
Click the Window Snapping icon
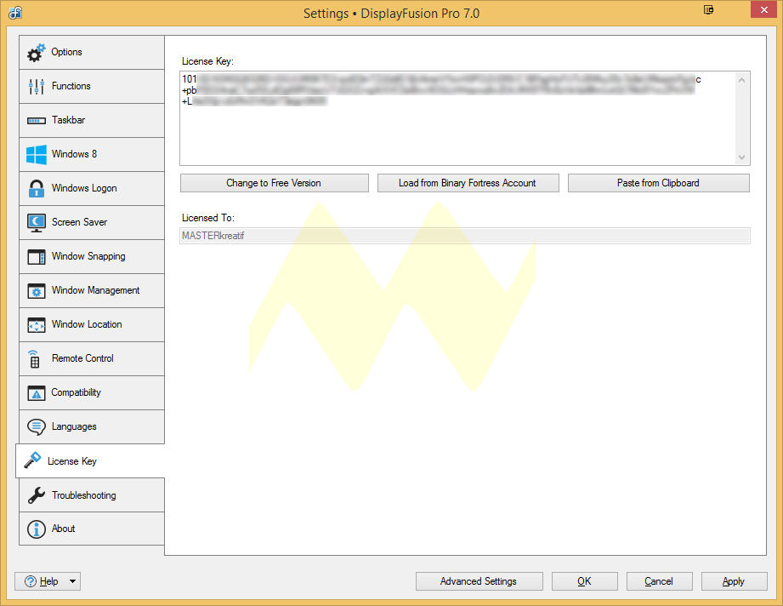37,256
